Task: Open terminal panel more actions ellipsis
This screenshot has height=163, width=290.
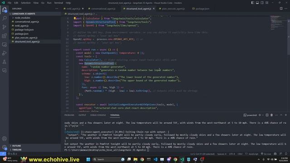Action: click(276, 115)
